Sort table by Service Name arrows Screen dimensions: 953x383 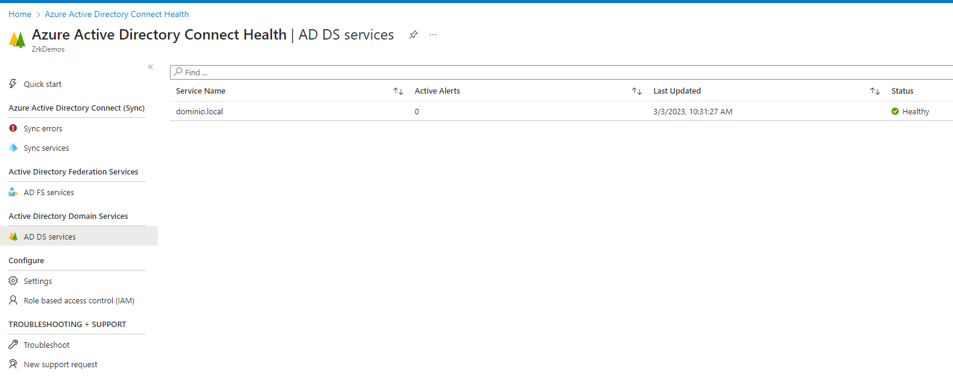coord(398,91)
